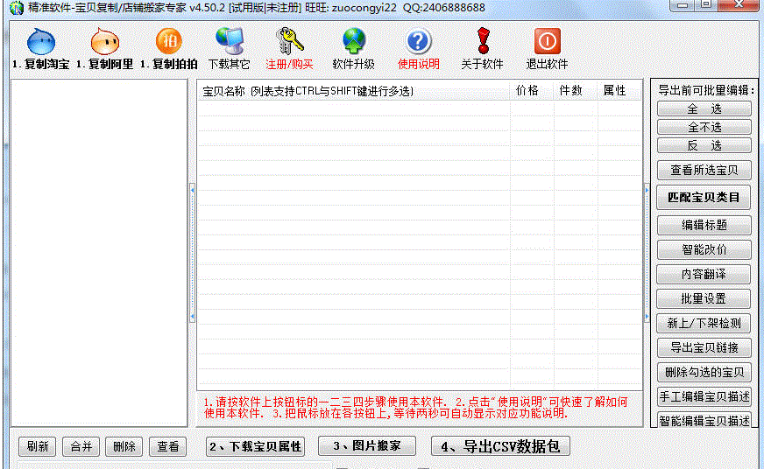Click 2、下载宝贝属性 button
The width and height of the screenshot is (764, 469).
coord(255,446)
